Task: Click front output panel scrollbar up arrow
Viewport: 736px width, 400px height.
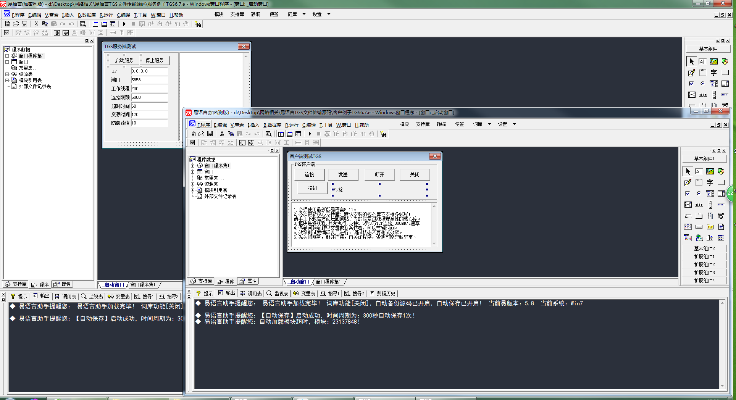Action: (x=722, y=303)
